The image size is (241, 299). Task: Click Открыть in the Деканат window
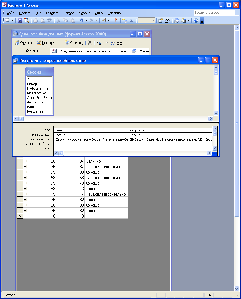pyautogui.click(x=25, y=43)
